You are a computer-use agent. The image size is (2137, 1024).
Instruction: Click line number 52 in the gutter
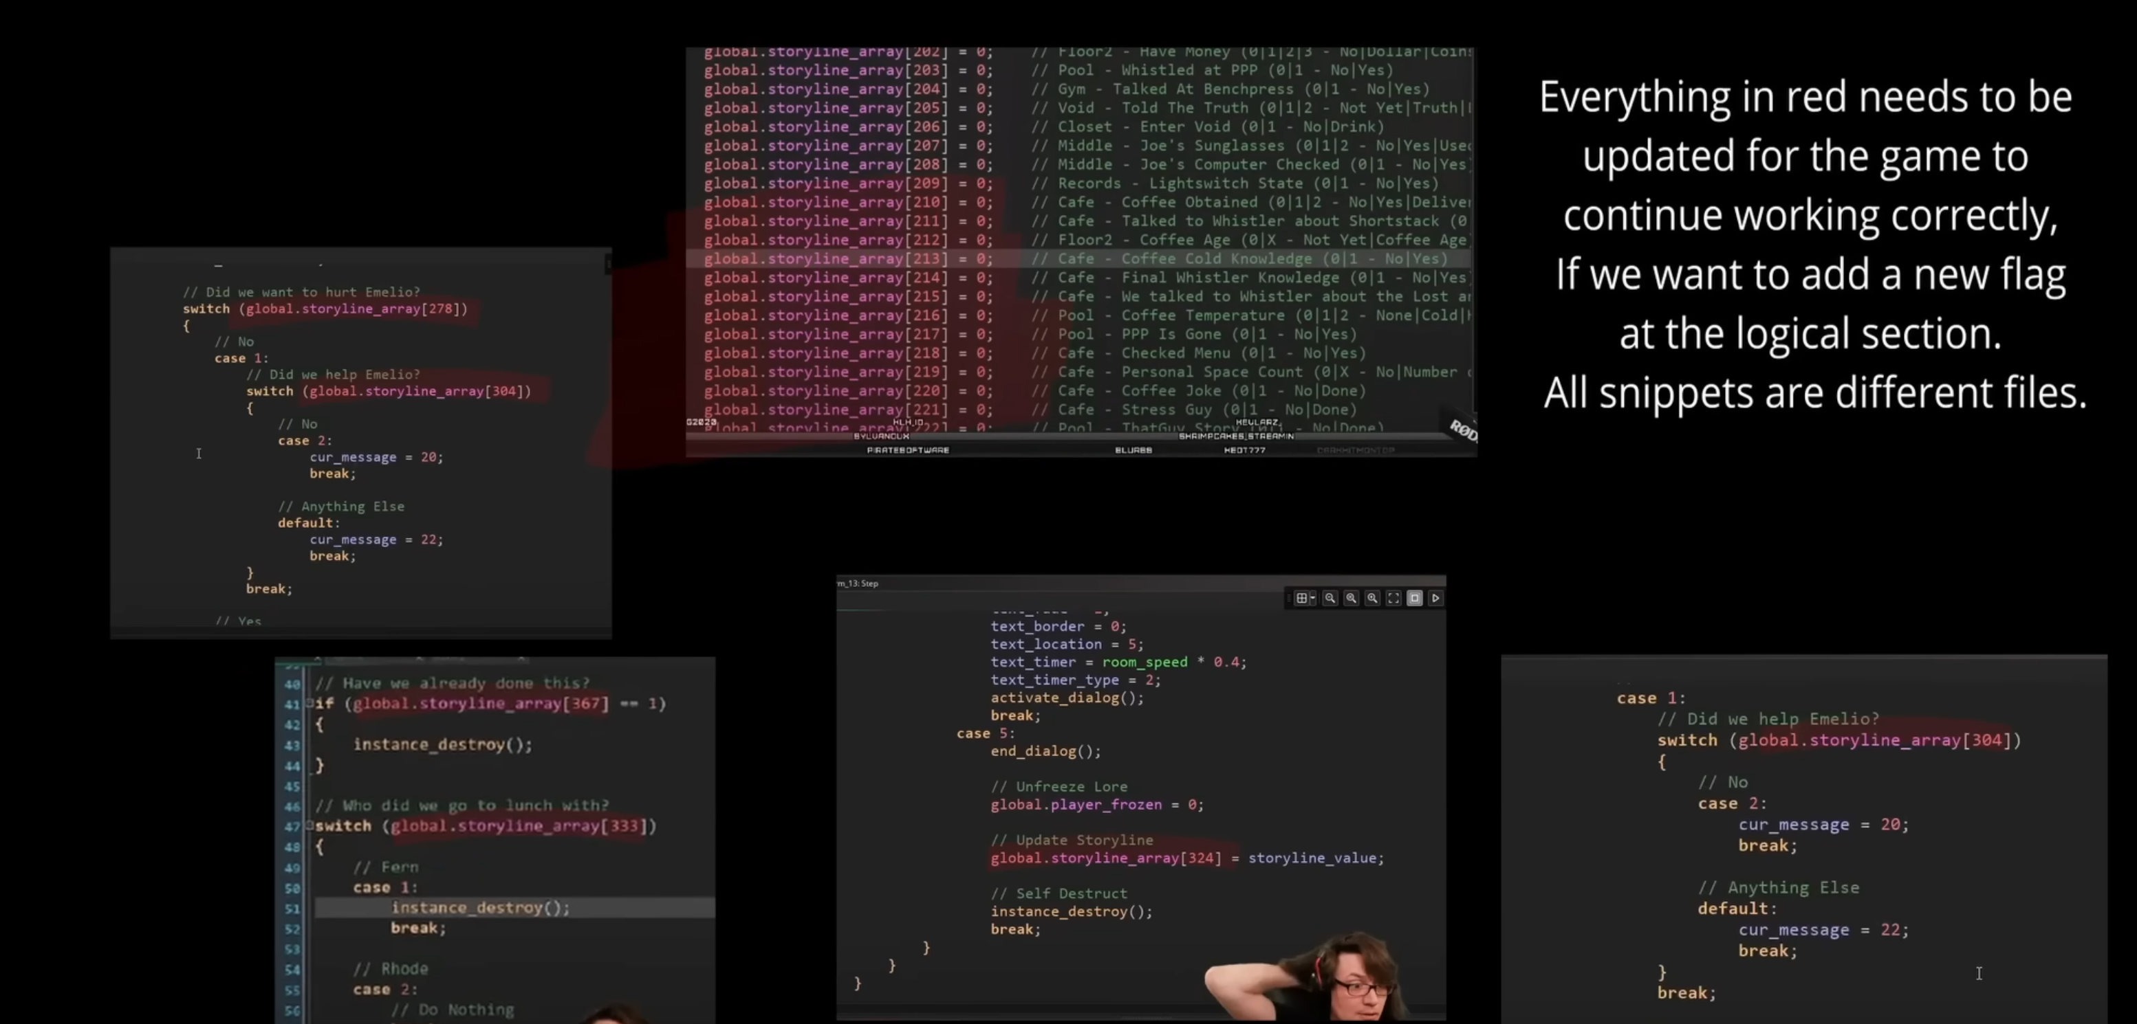[x=292, y=928]
